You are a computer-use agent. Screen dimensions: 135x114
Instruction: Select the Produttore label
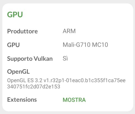pos(22,31)
